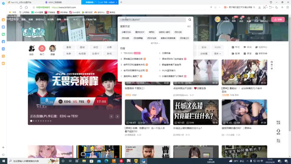Go to previous carousel slide arrow

[x=111, y=116]
